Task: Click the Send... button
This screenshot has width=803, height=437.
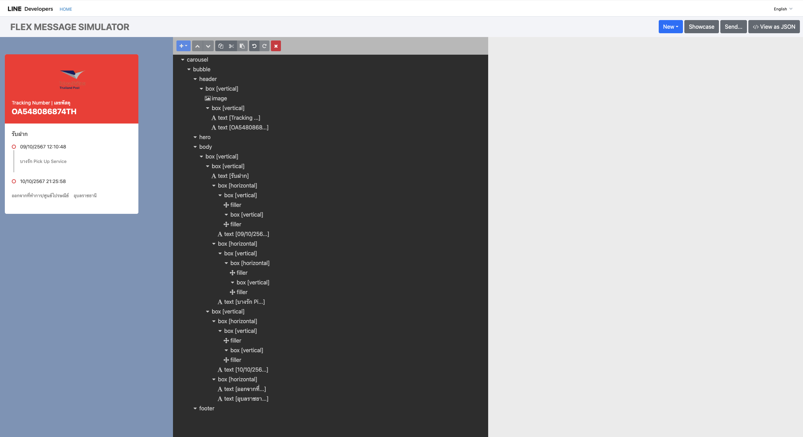Action: click(x=733, y=27)
